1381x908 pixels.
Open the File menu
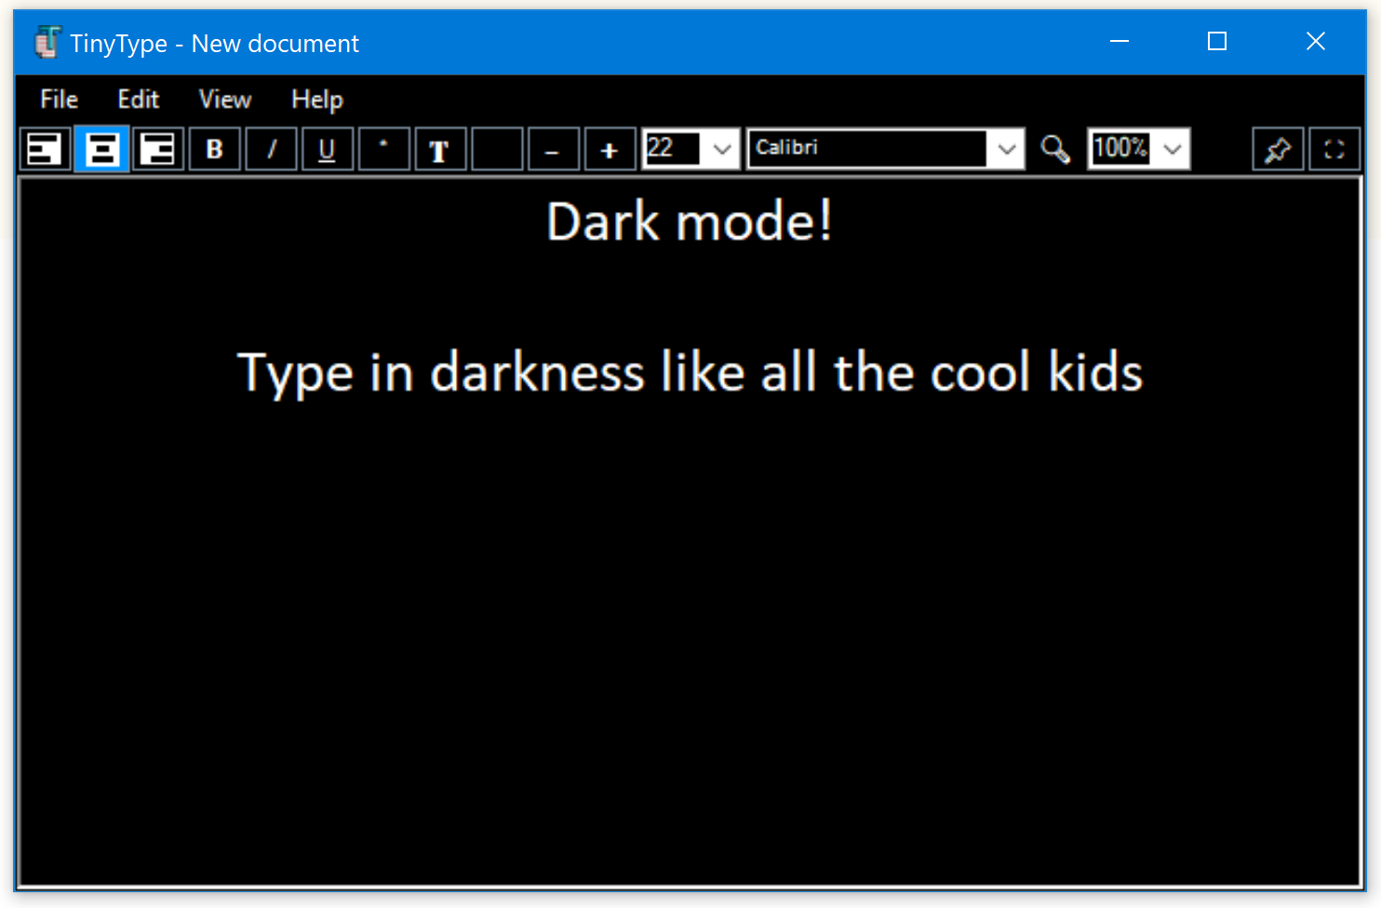pos(58,100)
